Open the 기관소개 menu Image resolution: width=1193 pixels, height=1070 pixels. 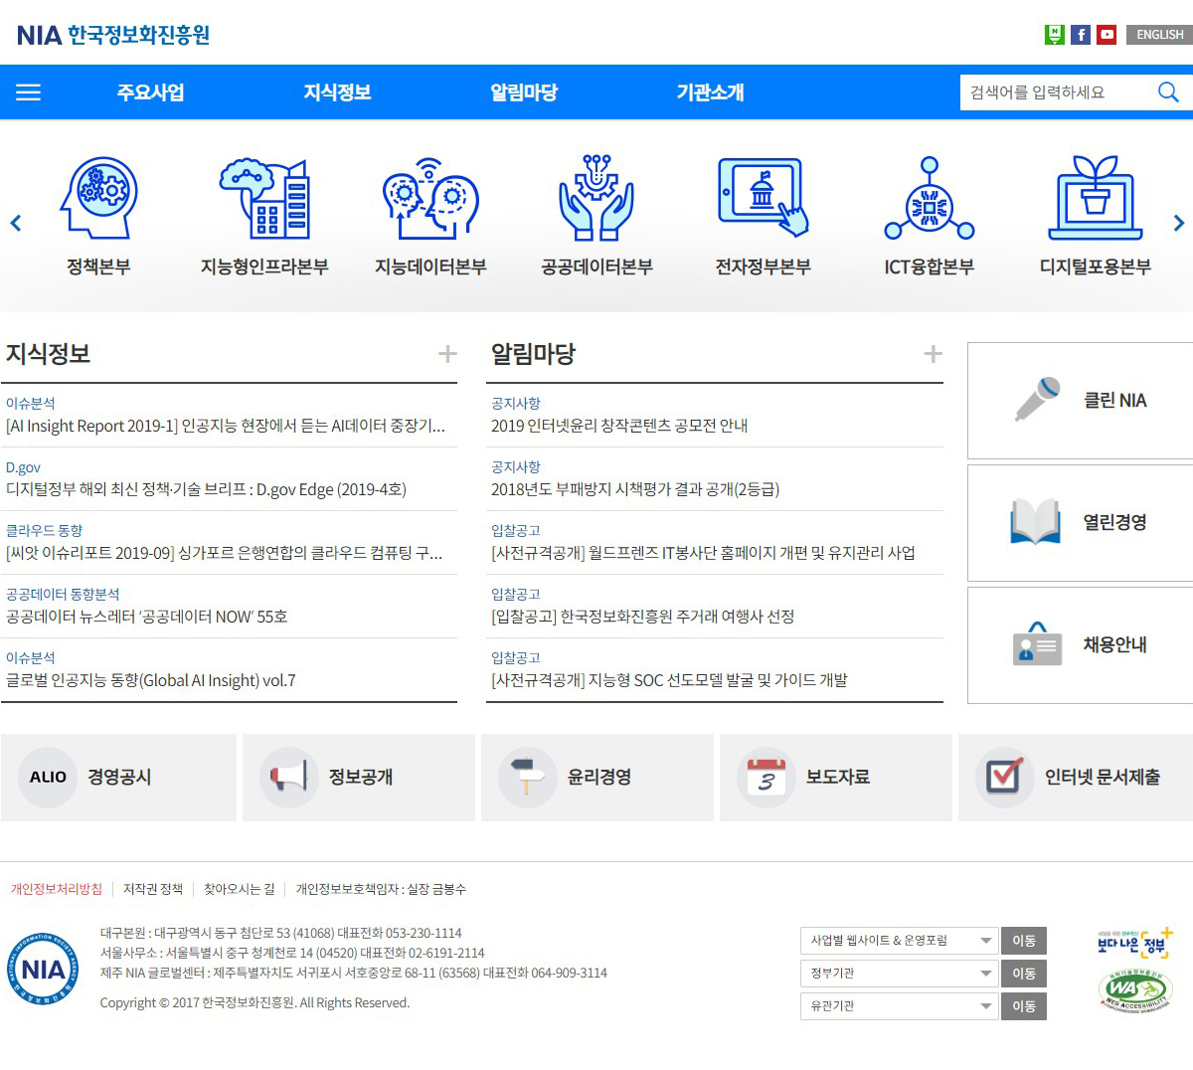(710, 92)
